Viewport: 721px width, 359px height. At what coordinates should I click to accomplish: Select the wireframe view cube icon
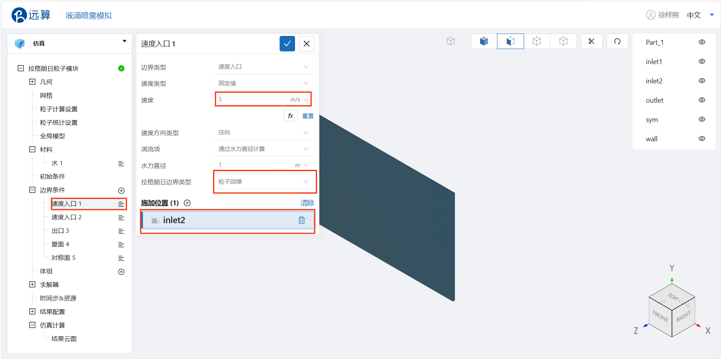coord(537,41)
